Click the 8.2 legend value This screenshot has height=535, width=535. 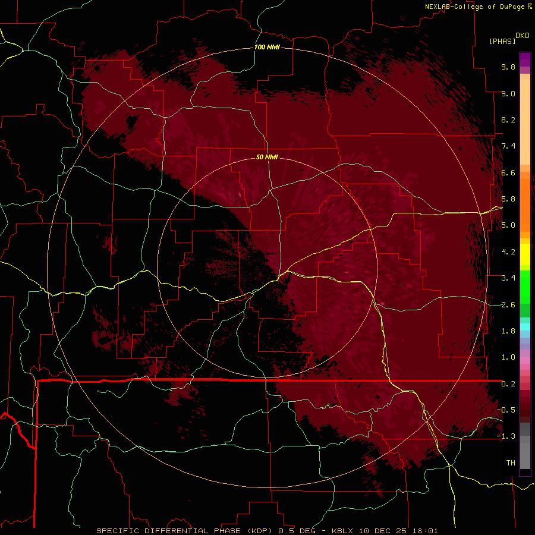508,119
